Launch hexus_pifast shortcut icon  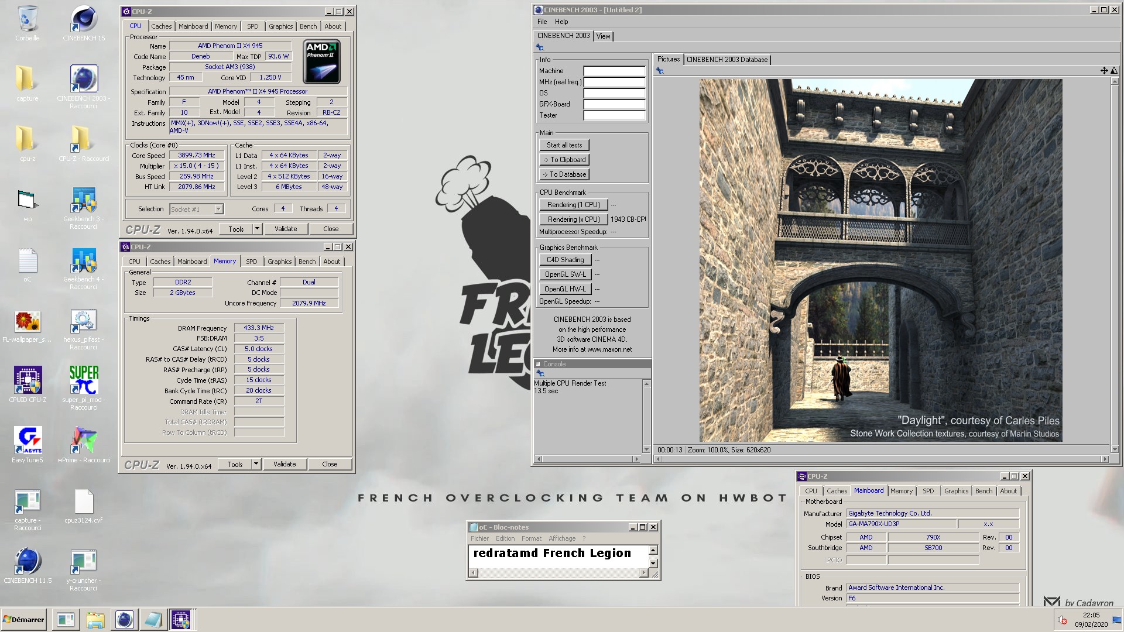tap(84, 321)
